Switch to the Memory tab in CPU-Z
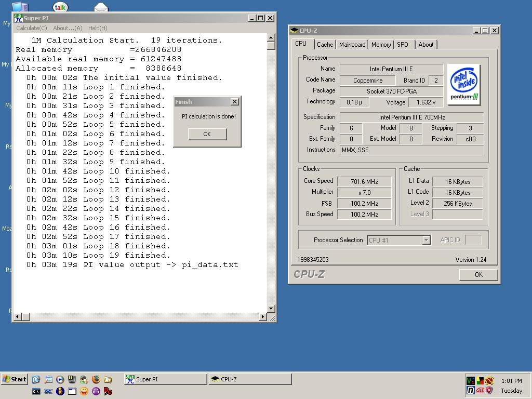Image resolution: width=532 pixels, height=399 pixels. coord(381,45)
